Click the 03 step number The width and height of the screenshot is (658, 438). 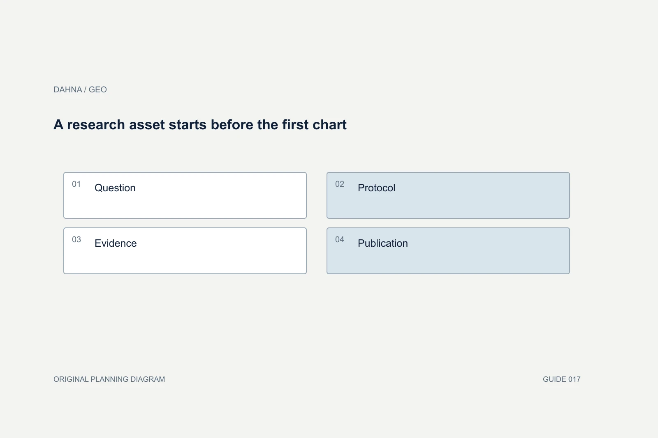click(x=76, y=239)
